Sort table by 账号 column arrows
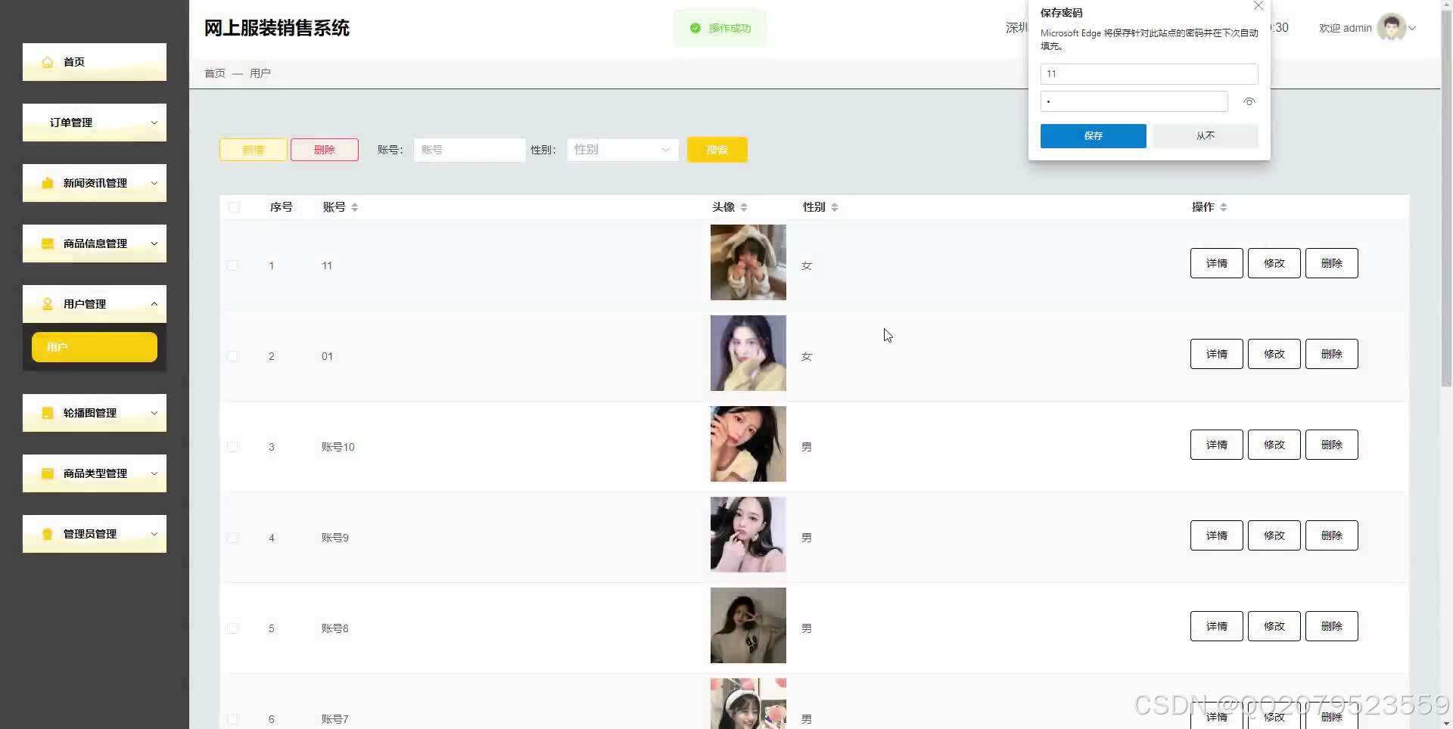1453x729 pixels. click(x=355, y=207)
